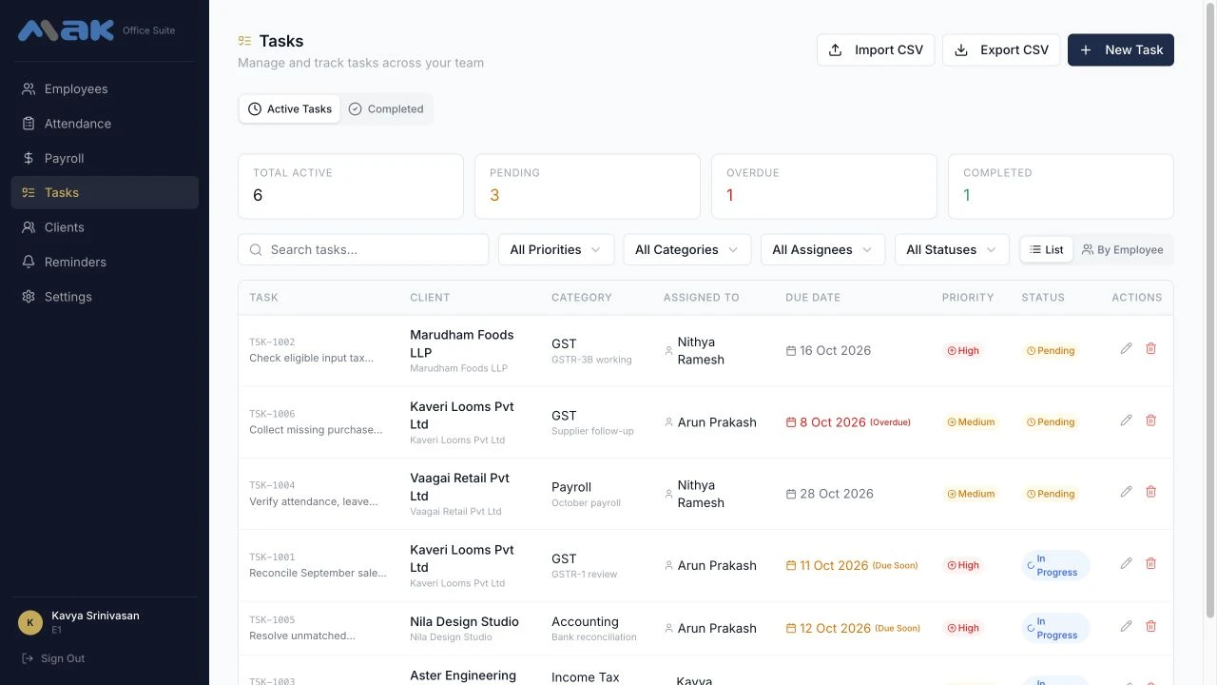Switch to By Employee view
Screen dimensions: 1217x685
(x=1123, y=250)
